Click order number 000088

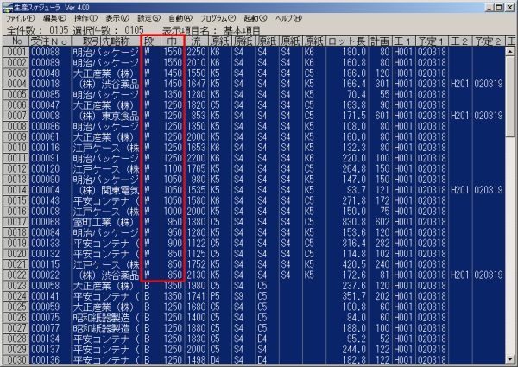(x=46, y=52)
